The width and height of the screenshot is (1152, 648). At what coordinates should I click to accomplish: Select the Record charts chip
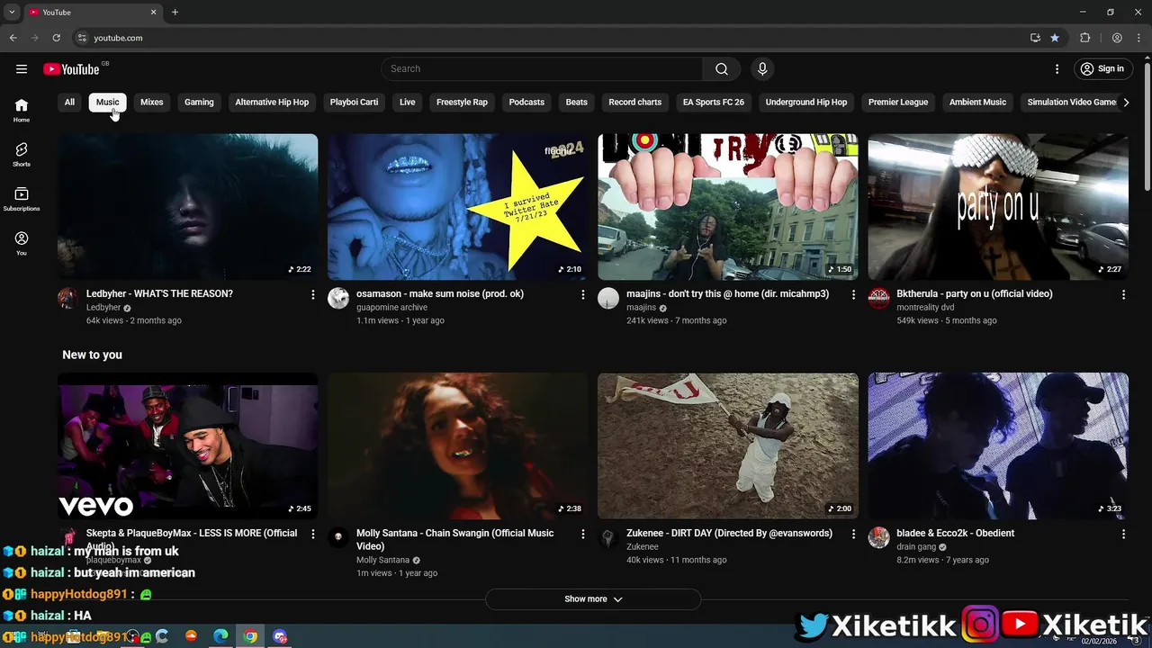(634, 103)
